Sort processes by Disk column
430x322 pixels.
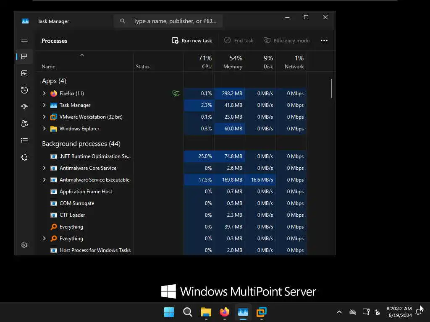(x=260, y=62)
